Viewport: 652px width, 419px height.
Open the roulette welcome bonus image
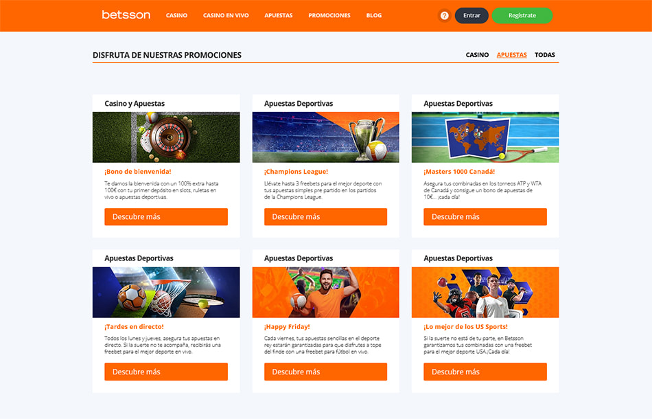point(166,137)
